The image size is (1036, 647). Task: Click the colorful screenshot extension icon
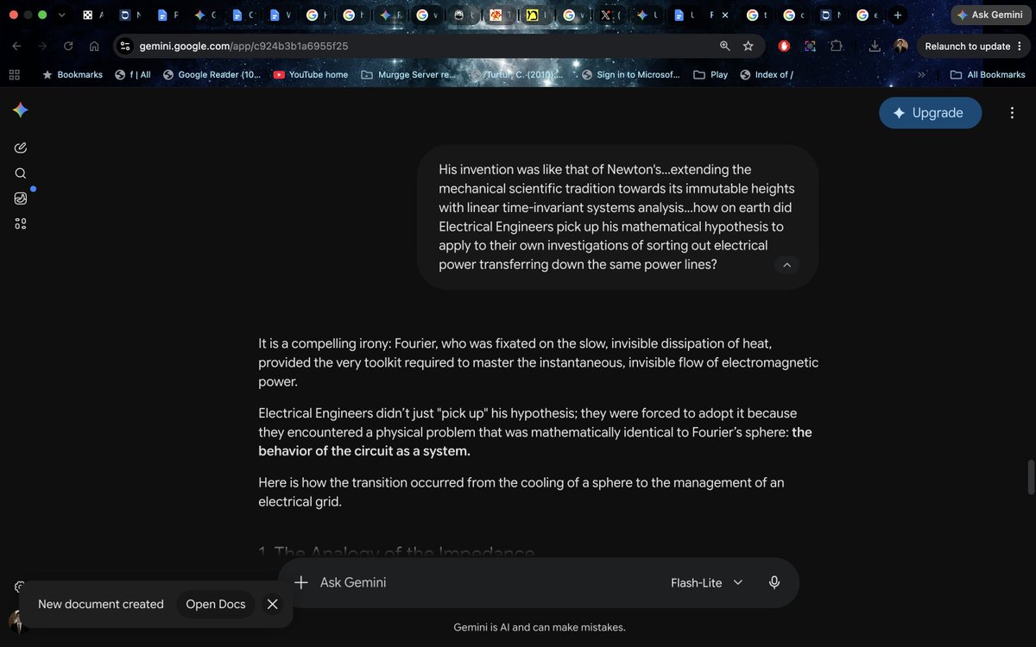pos(810,47)
